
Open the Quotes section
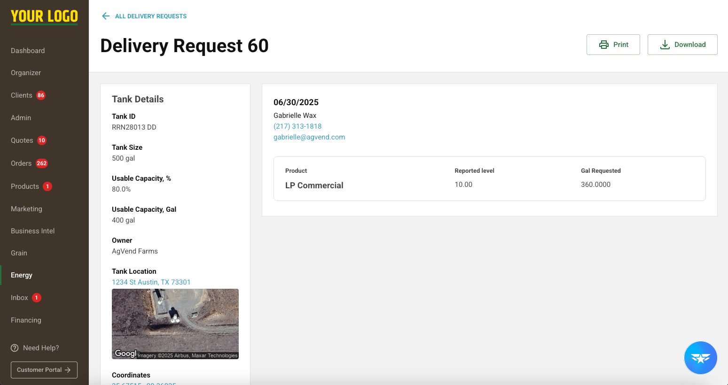22,140
